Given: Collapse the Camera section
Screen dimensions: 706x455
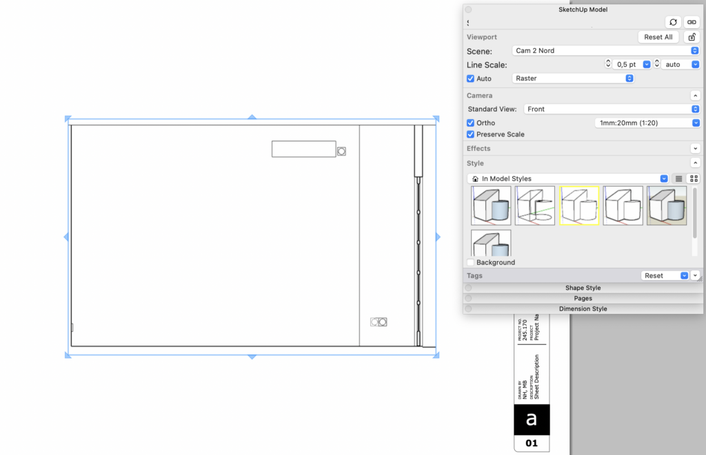Looking at the screenshot, I should point(695,95).
